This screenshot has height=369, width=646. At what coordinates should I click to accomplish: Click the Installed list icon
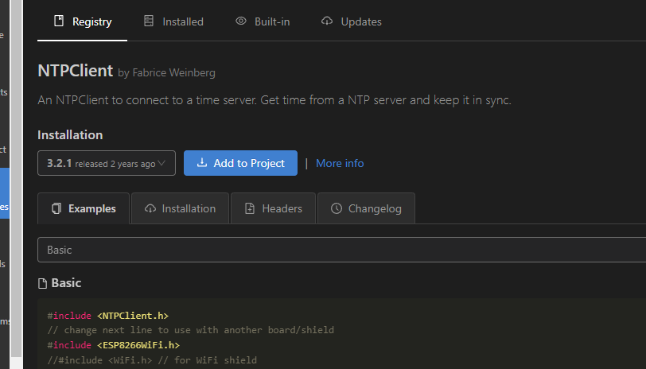(149, 21)
